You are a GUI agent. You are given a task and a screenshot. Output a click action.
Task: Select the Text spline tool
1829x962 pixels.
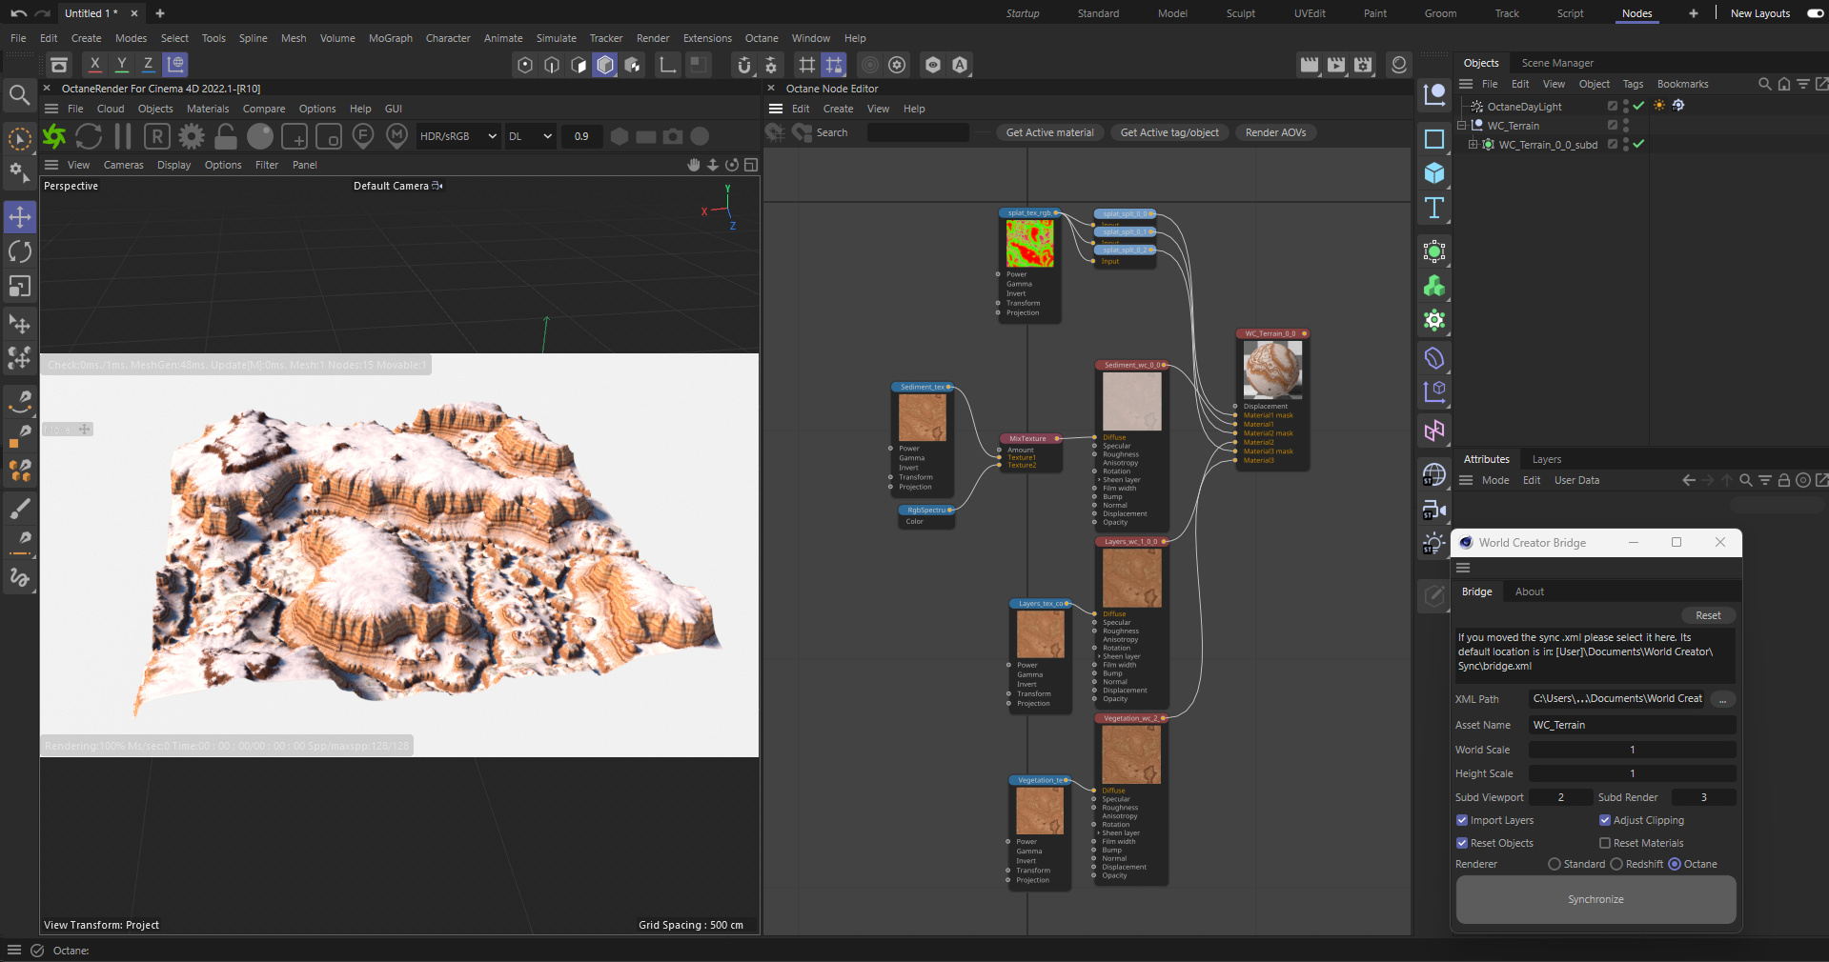click(1434, 208)
